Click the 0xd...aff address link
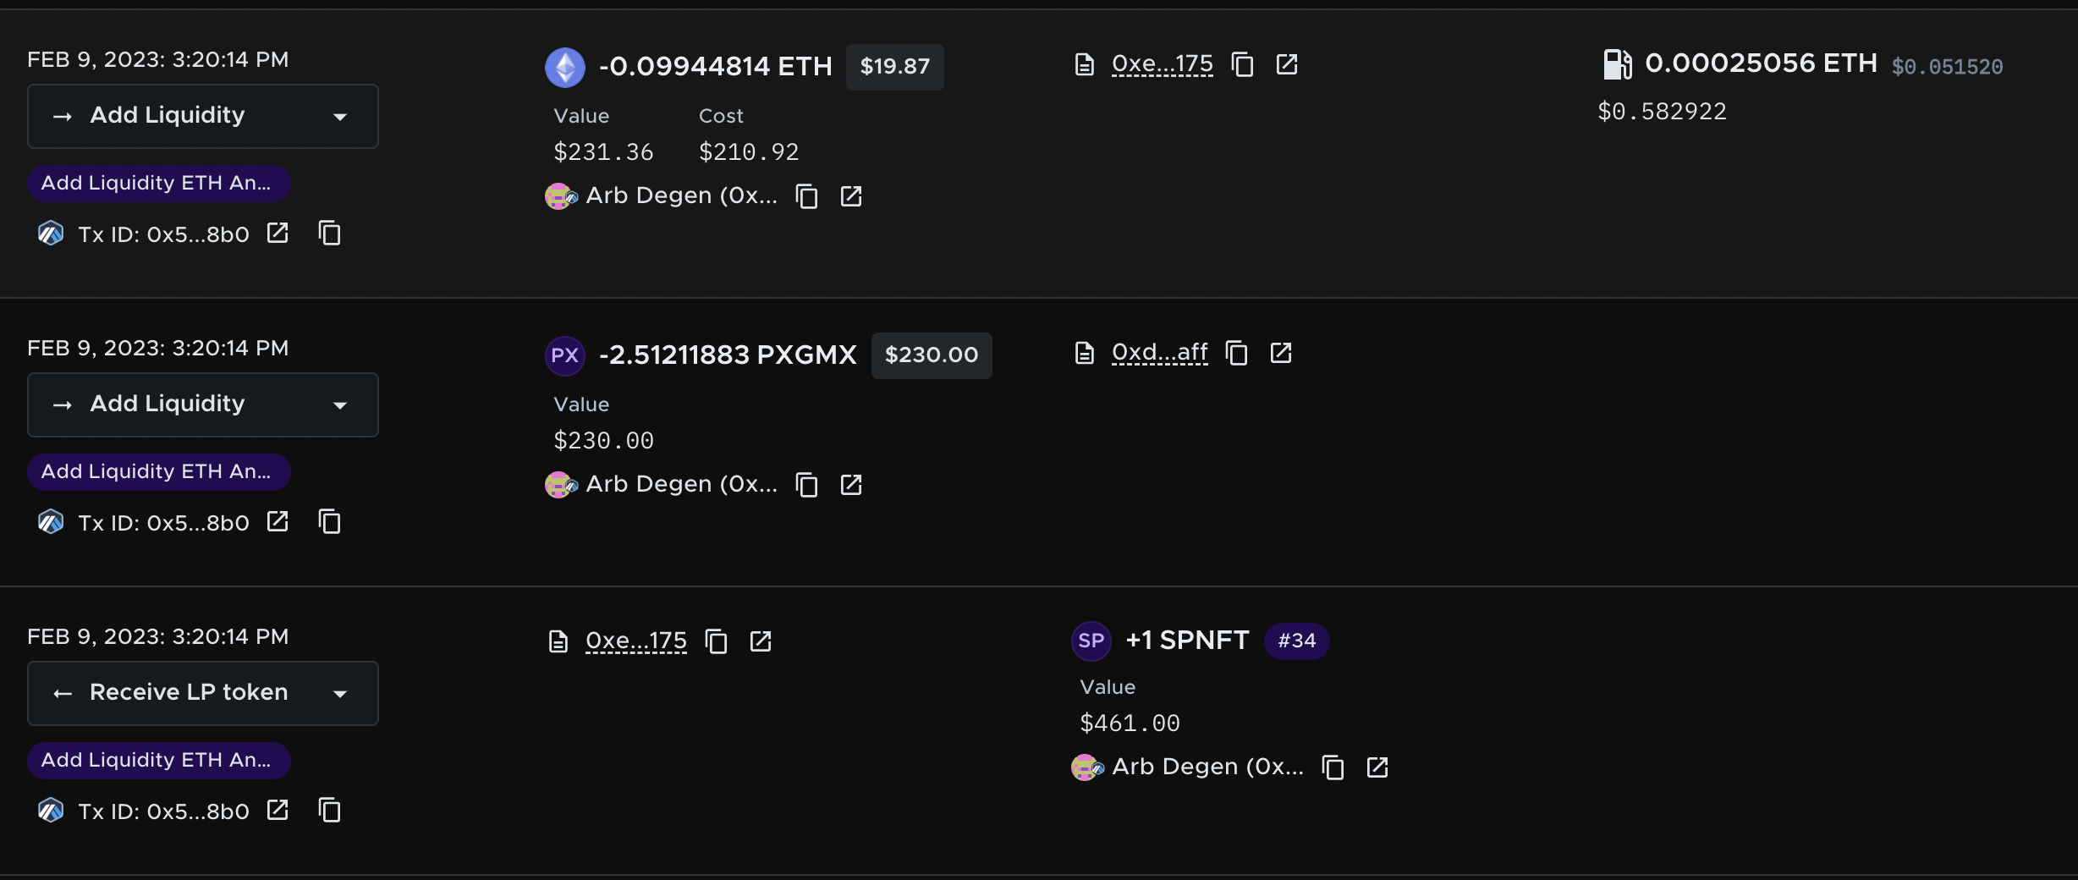2078x880 pixels. (1159, 352)
